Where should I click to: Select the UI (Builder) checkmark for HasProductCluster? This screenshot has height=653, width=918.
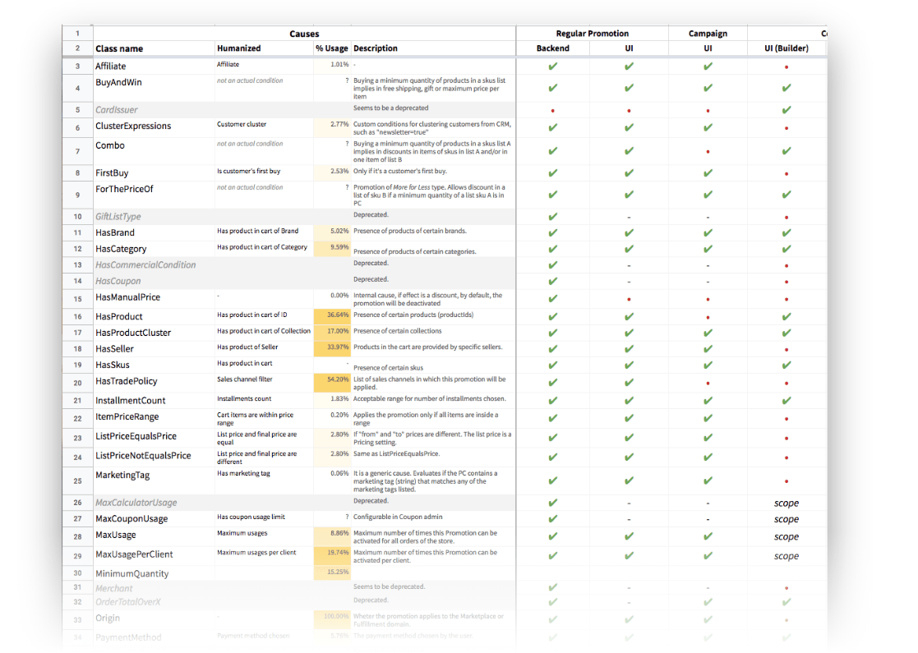787,333
